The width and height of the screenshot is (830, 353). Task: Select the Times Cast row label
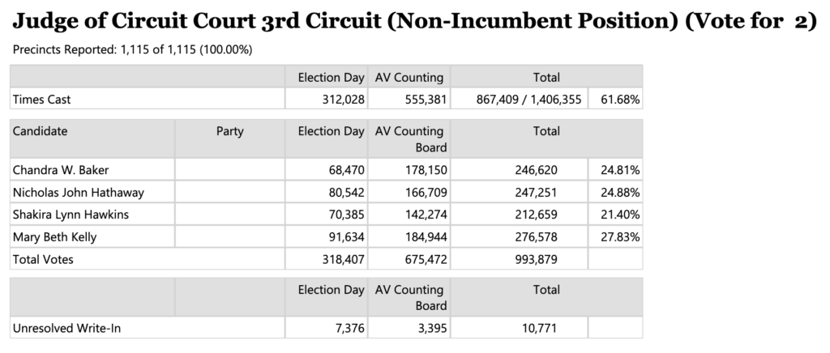pos(42,99)
